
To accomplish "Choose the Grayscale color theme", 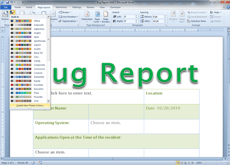I will [28, 25].
